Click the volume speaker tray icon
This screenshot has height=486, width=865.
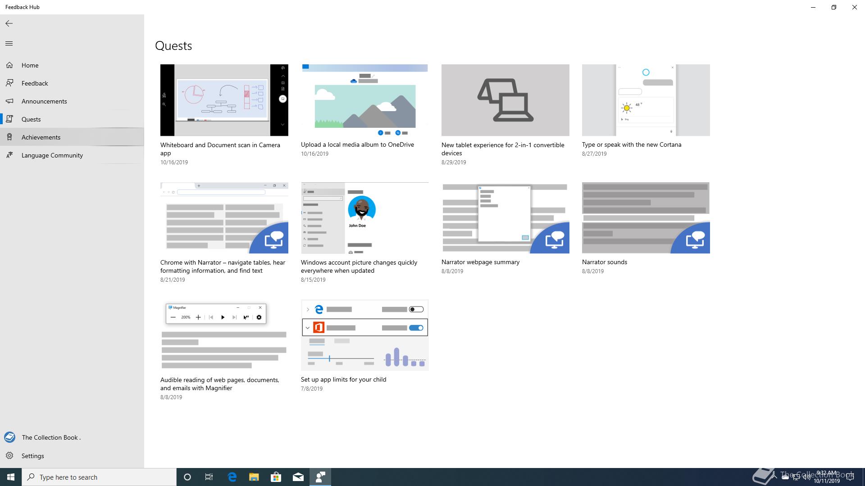click(x=806, y=477)
